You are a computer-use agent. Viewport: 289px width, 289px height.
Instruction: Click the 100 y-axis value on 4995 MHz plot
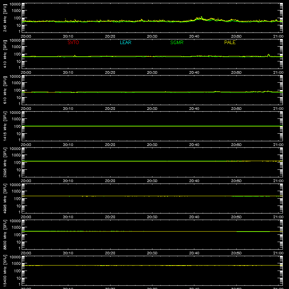[17, 199]
